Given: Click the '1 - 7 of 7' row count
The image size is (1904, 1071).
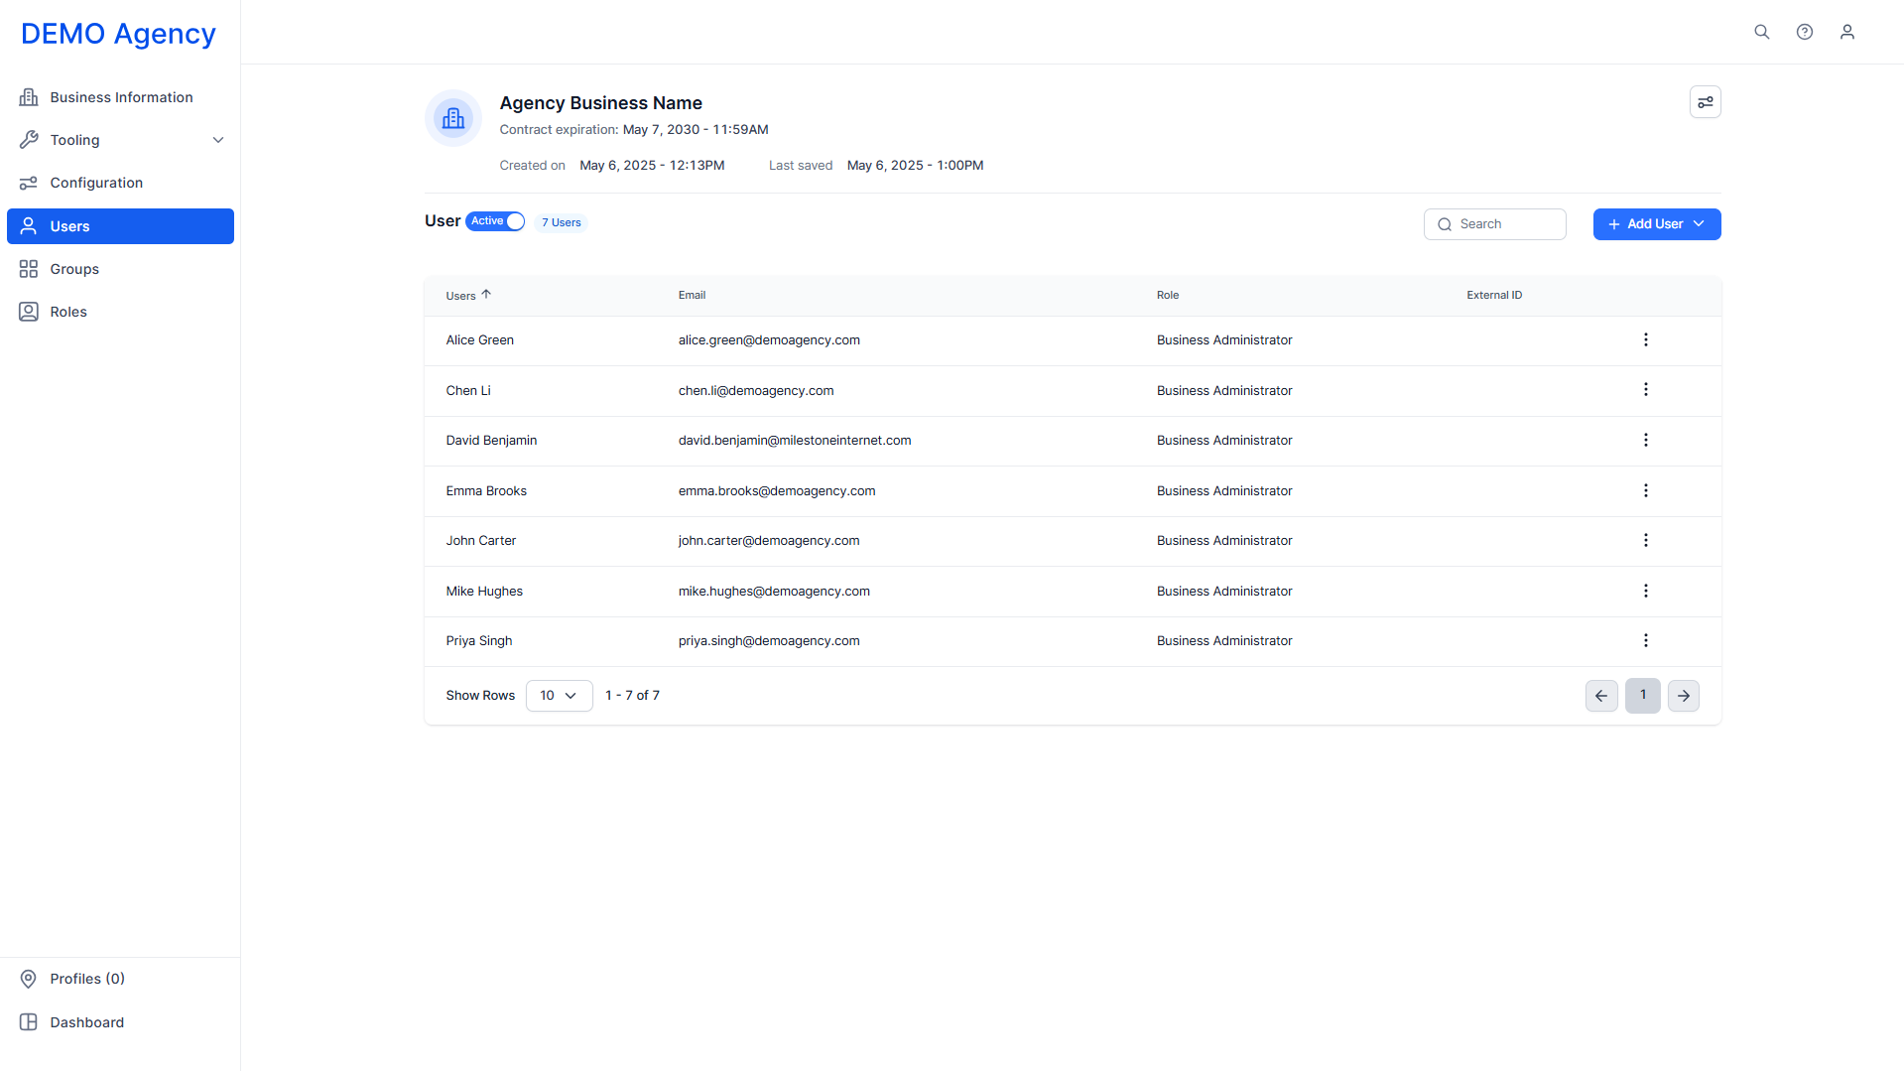Looking at the screenshot, I should [632, 695].
